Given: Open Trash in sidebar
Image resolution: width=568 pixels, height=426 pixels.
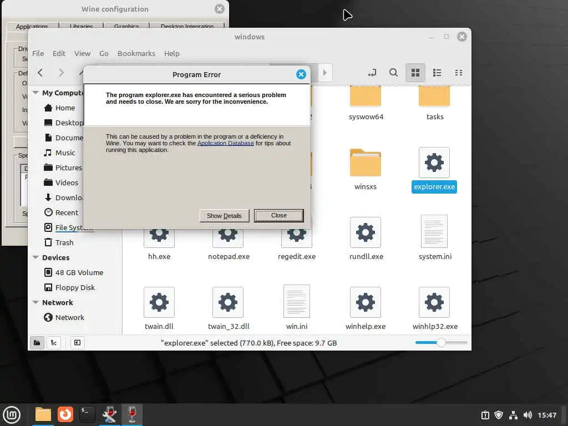Looking at the screenshot, I should [59, 243].
